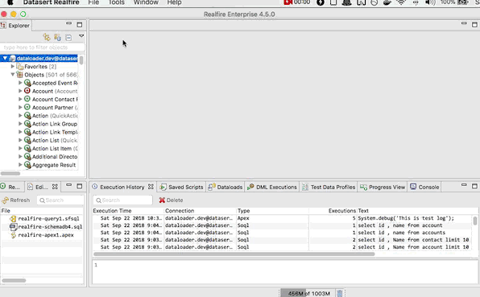Open the Progress View tab
This screenshot has width=480, height=297.
click(x=383, y=187)
